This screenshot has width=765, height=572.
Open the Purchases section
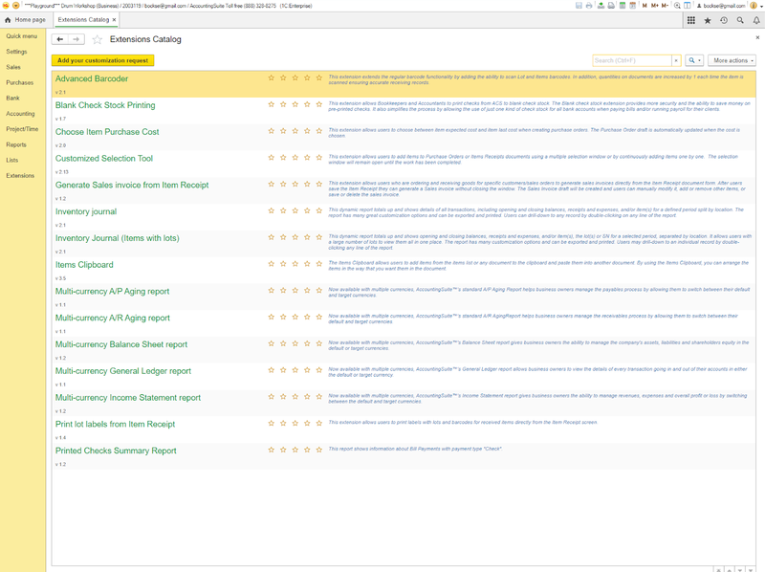(x=19, y=83)
